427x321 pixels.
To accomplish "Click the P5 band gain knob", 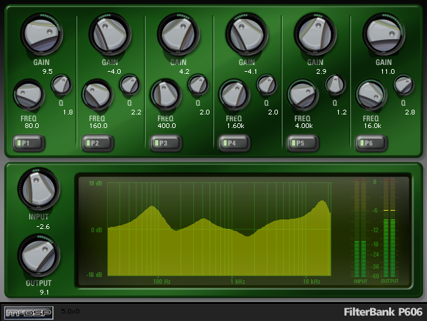I will coord(315,34).
